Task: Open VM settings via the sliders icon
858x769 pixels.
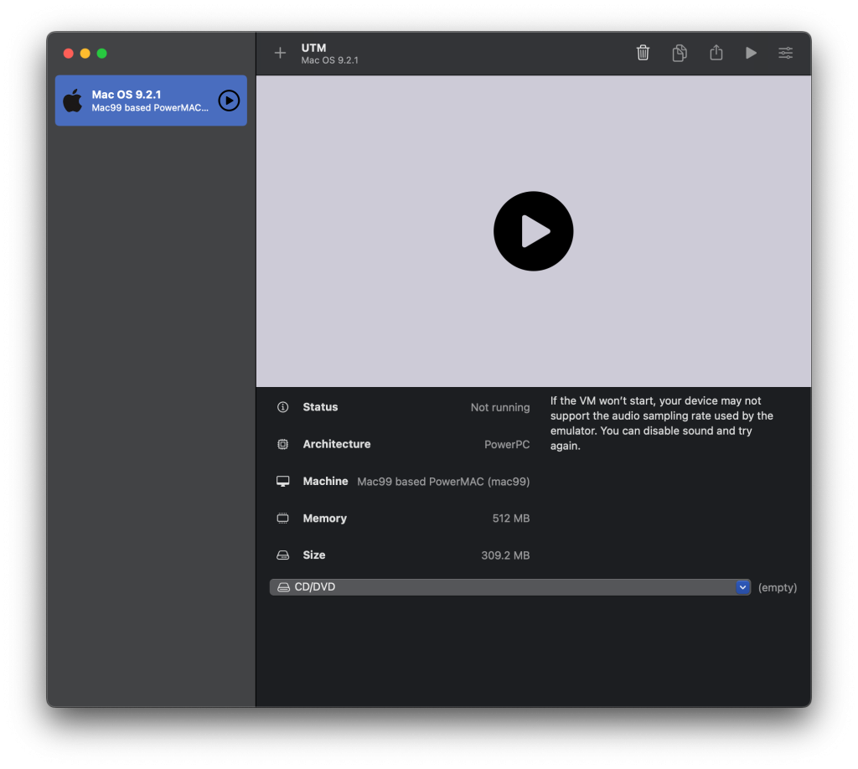Action: coord(785,53)
